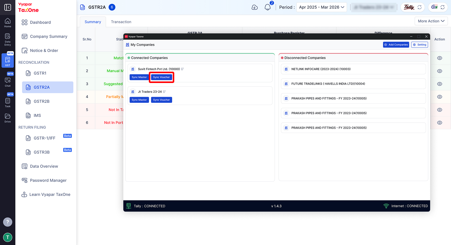
Task: Click the notification bell icon
Action: point(268,7)
